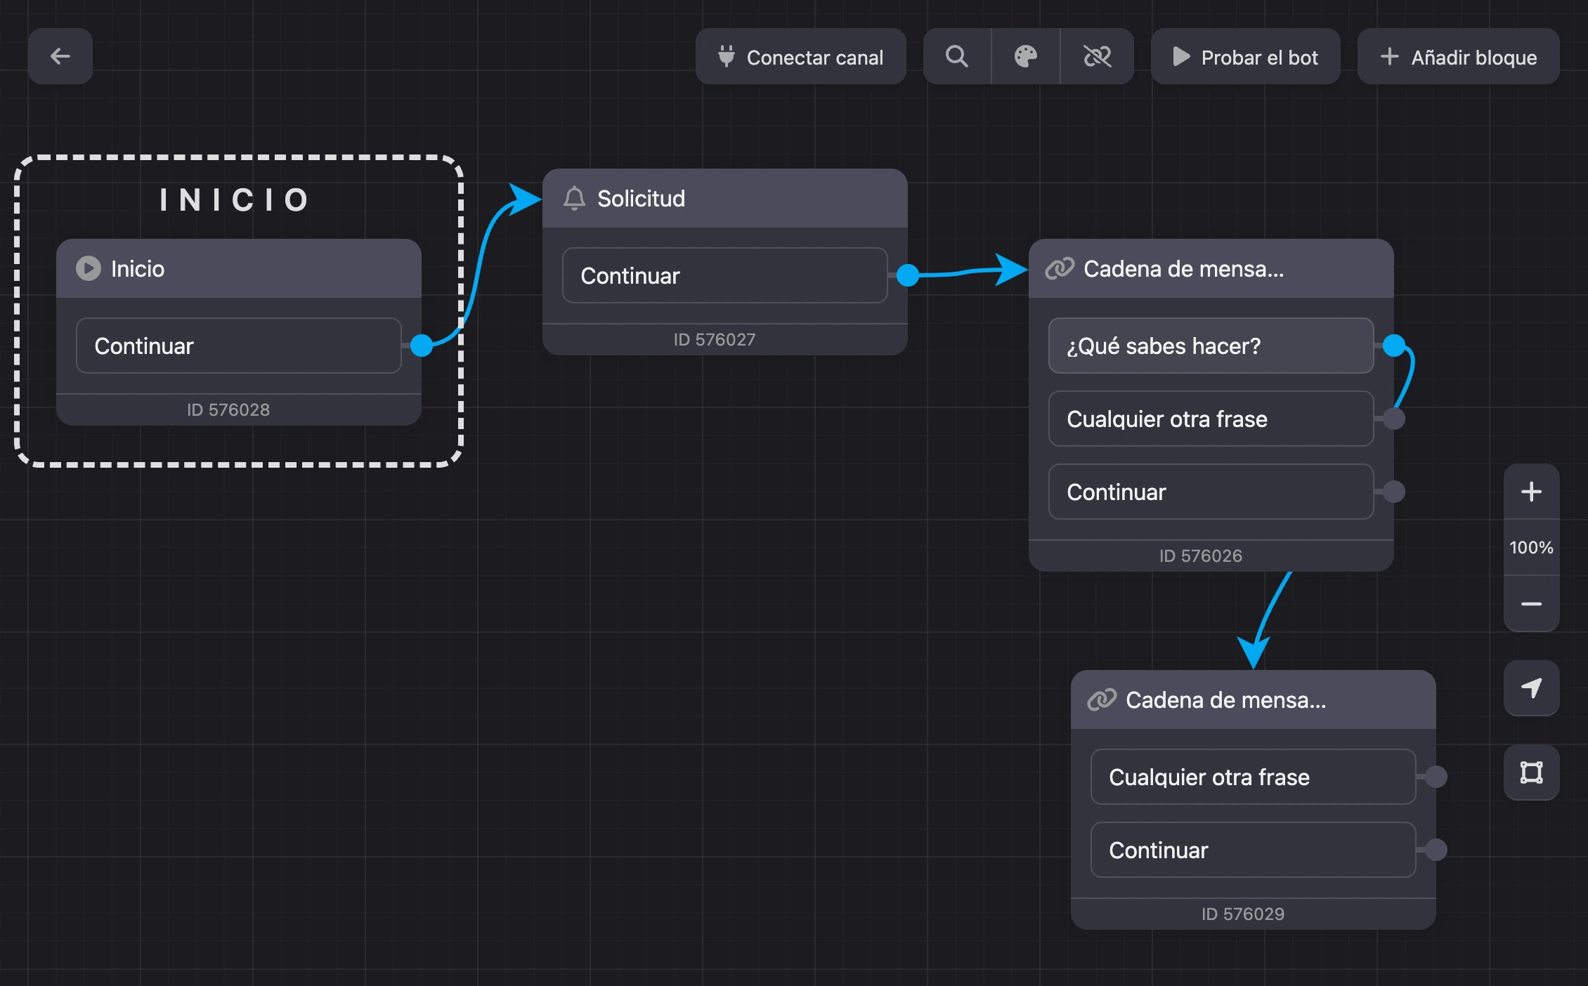Click the ¿Qué sabes hacer? option
Viewport: 1588px width, 986px height.
(1211, 346)
